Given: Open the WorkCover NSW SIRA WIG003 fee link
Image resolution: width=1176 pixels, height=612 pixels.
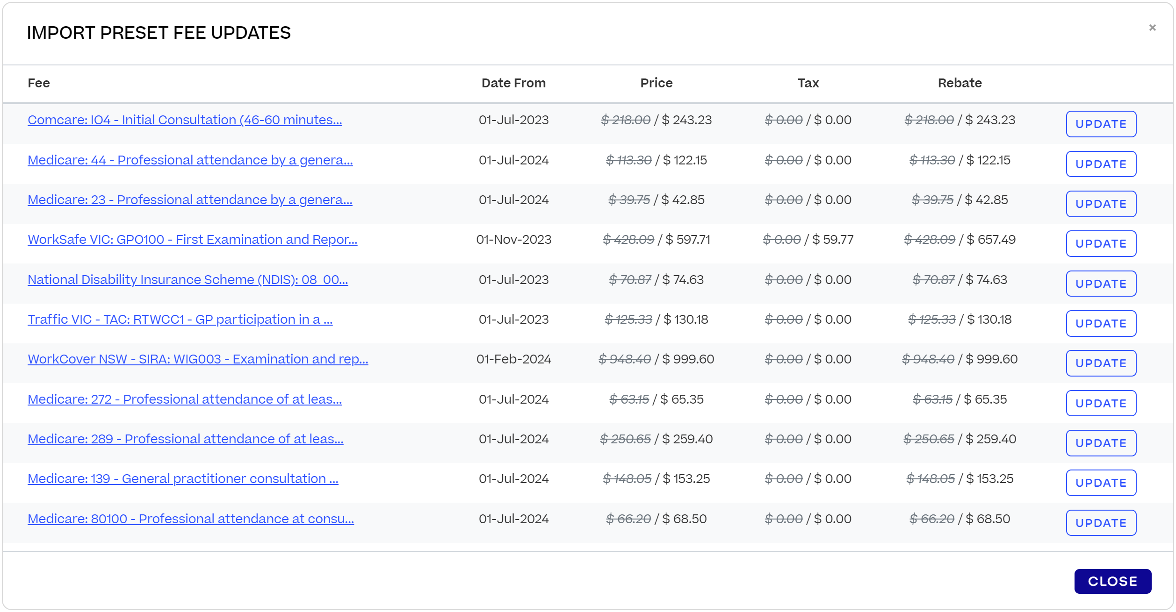Looking at the screenshot, I should point(198,359).
